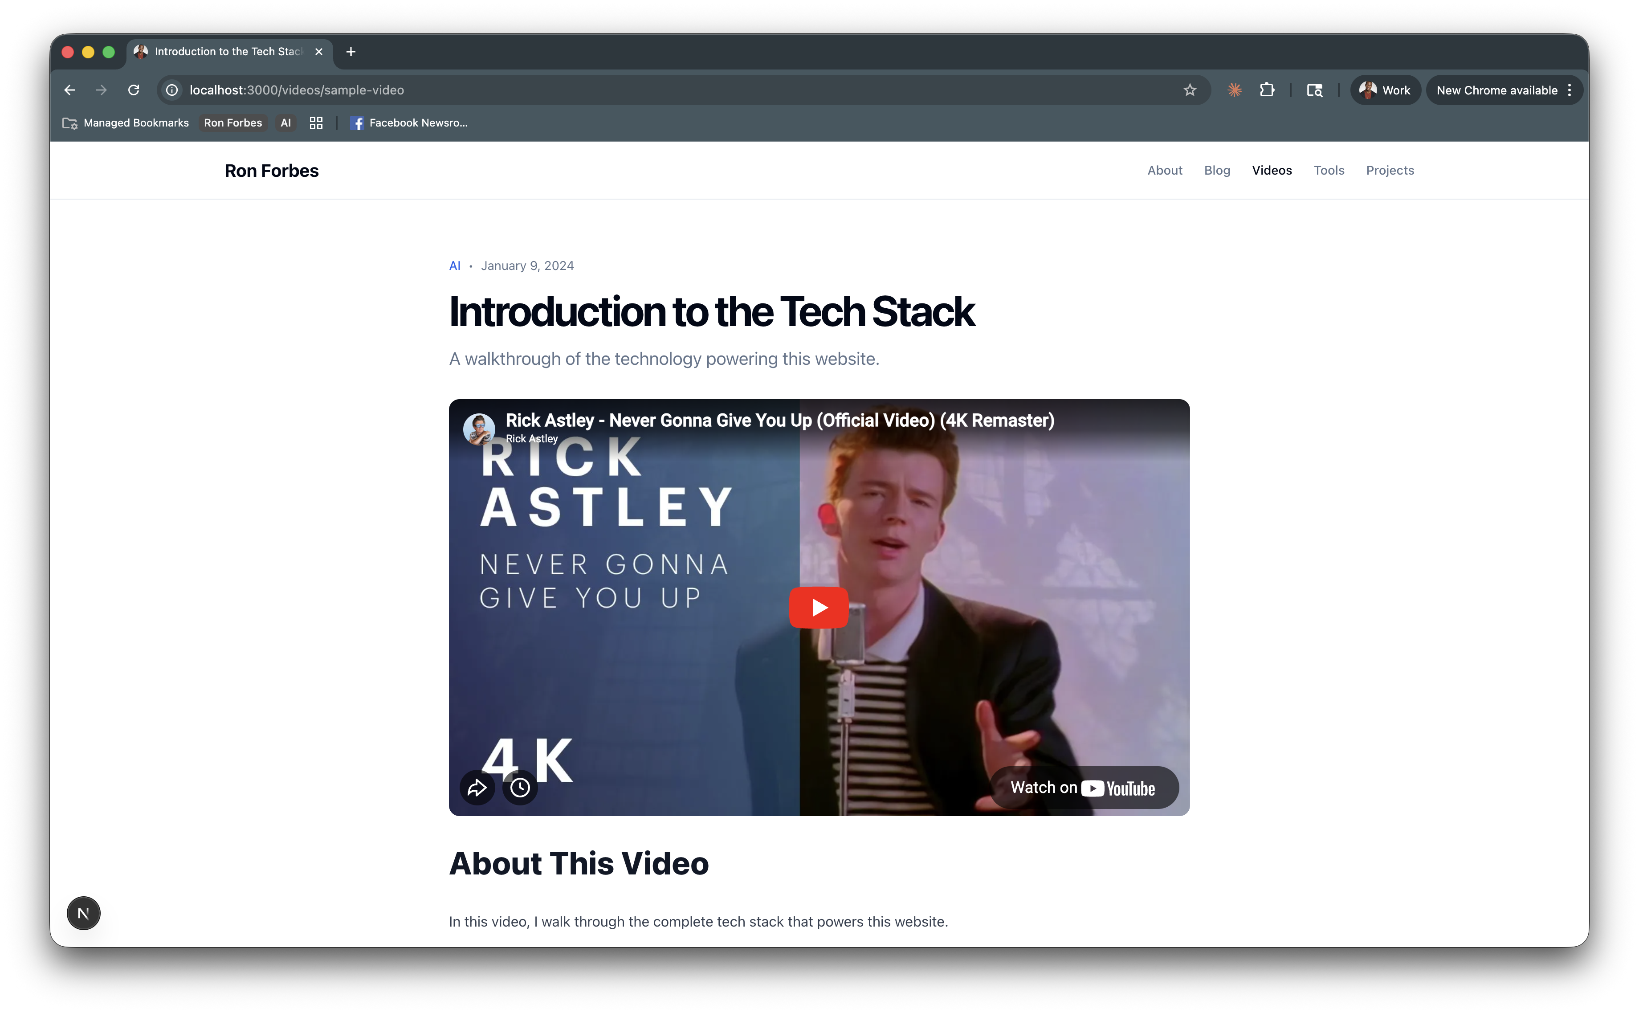Click the Rick Astley video title link
This screenshot has width=1639, height=1013.
(780, 420)
